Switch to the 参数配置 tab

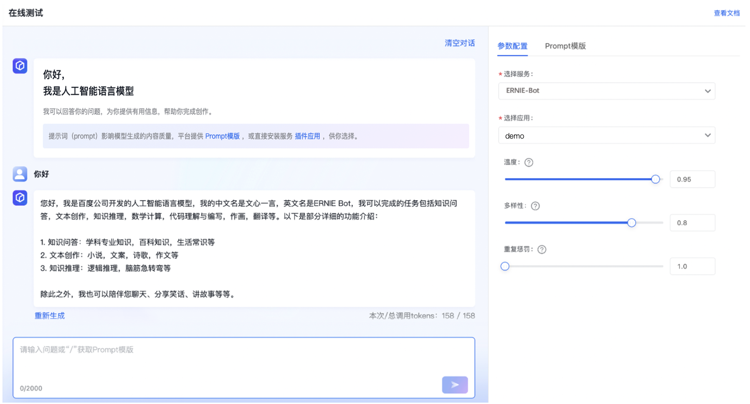[x=512, y=46]
